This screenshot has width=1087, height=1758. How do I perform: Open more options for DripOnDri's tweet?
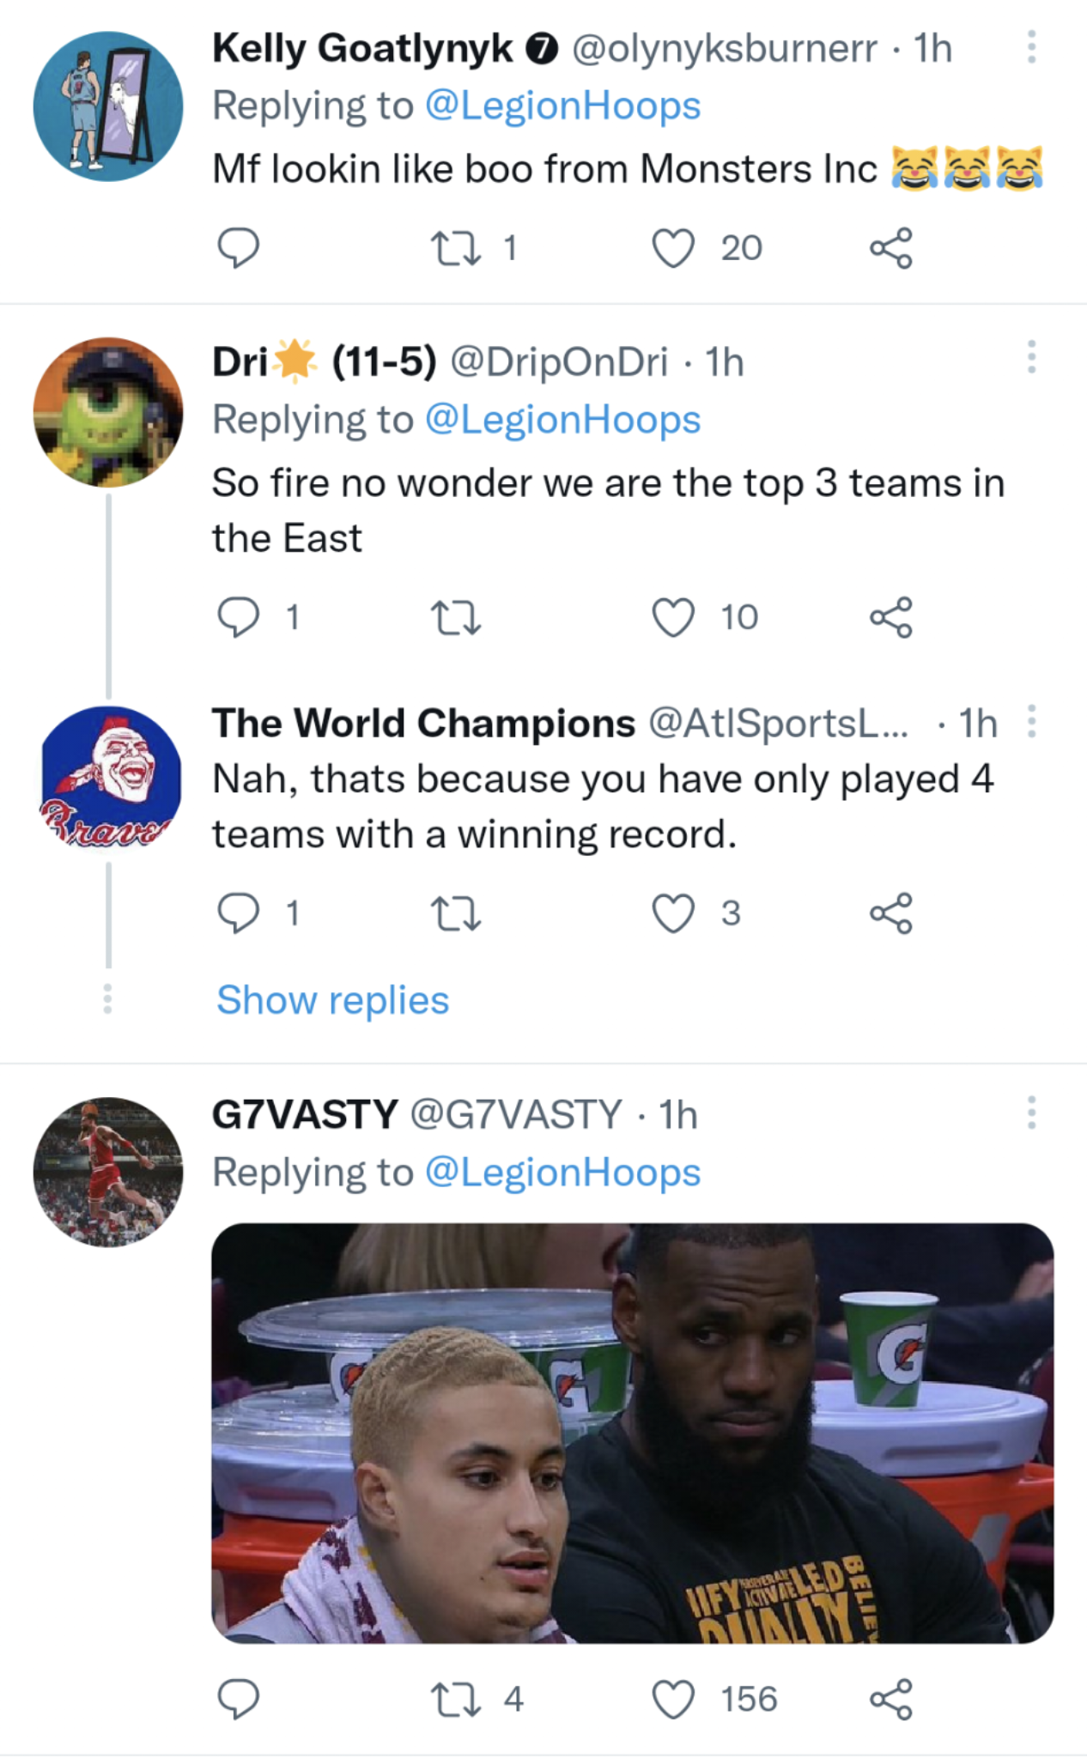[x=1031, y=357]
